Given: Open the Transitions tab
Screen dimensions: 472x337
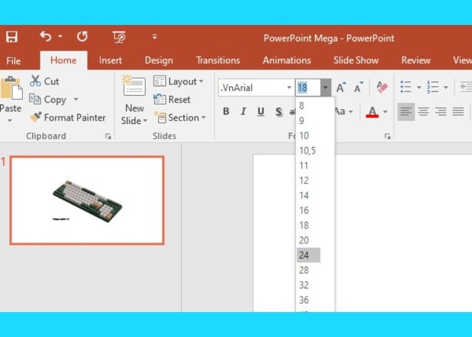Looking at the screenshot, I should [218, 60].
